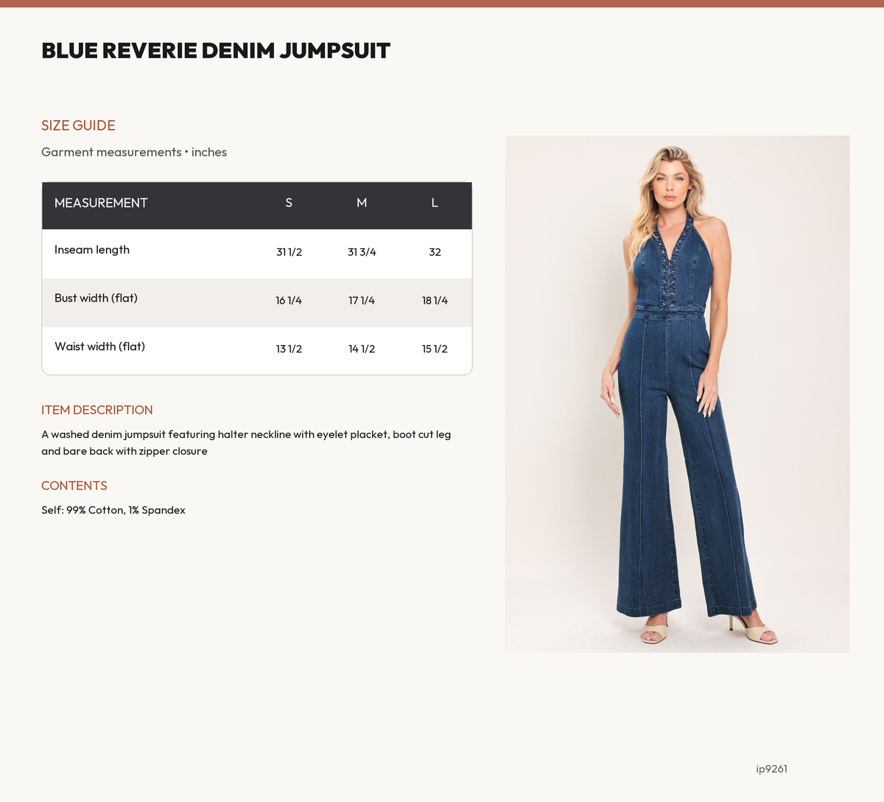Select the MEASUREMENT column header
The width and height of the screenshot is (884, 802).
tap(101, 203)
